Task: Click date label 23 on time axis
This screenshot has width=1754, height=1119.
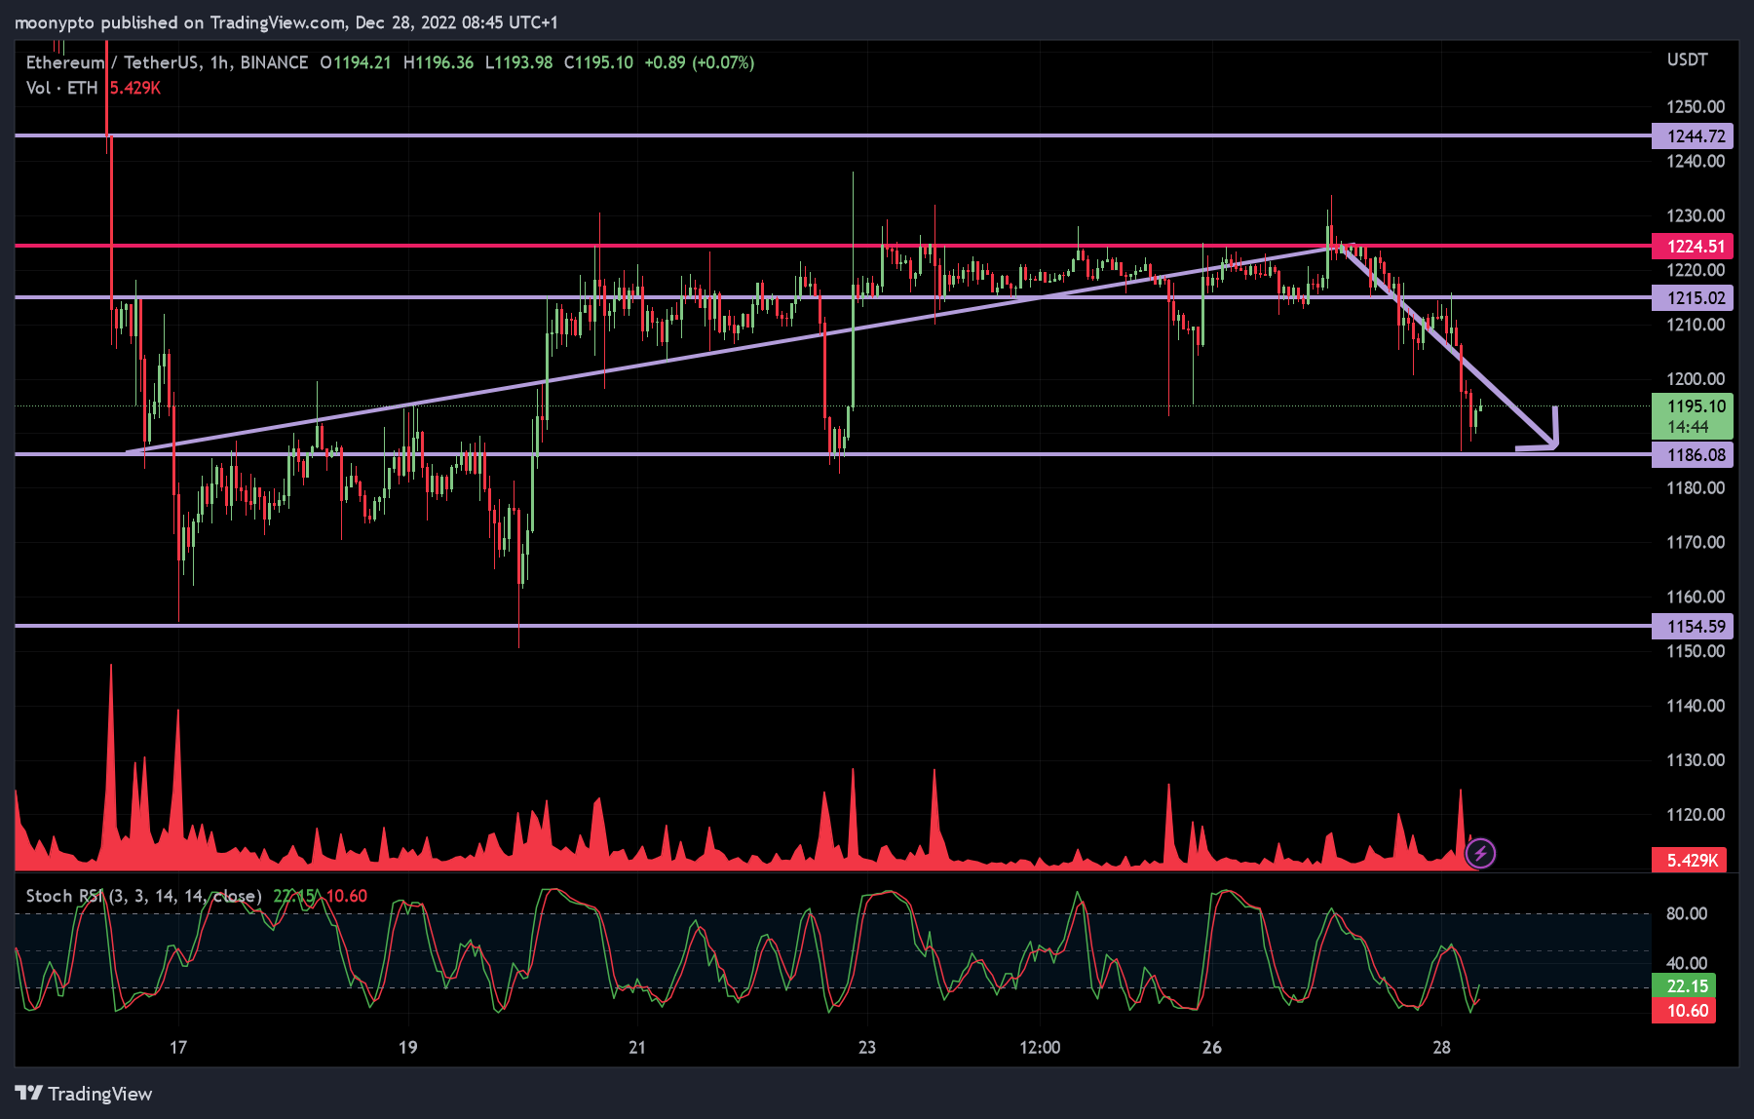Action: tap(867, 1048)
